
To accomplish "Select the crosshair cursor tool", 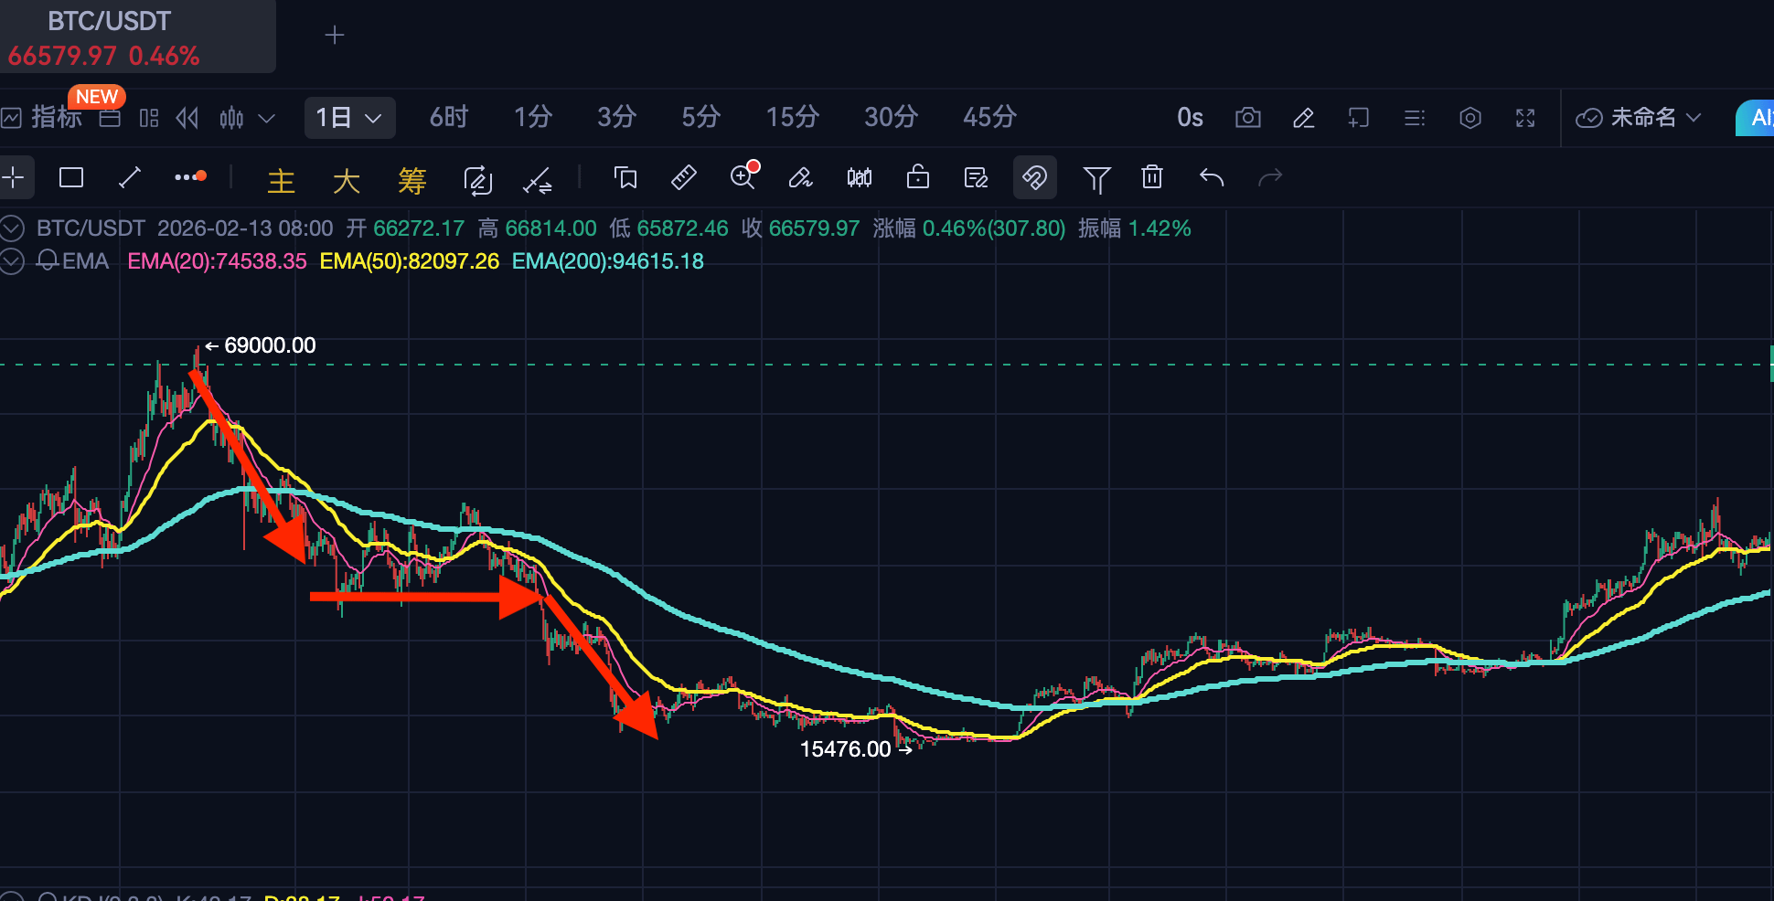I will tap(14, 177).
